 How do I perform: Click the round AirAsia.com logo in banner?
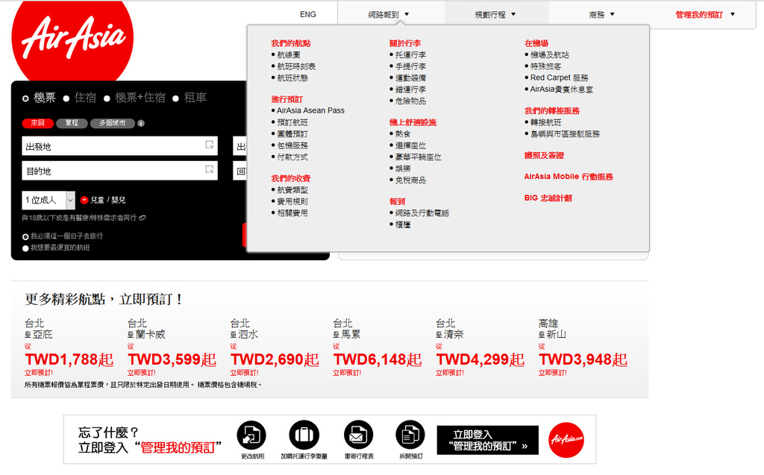[x=566, y=440]
